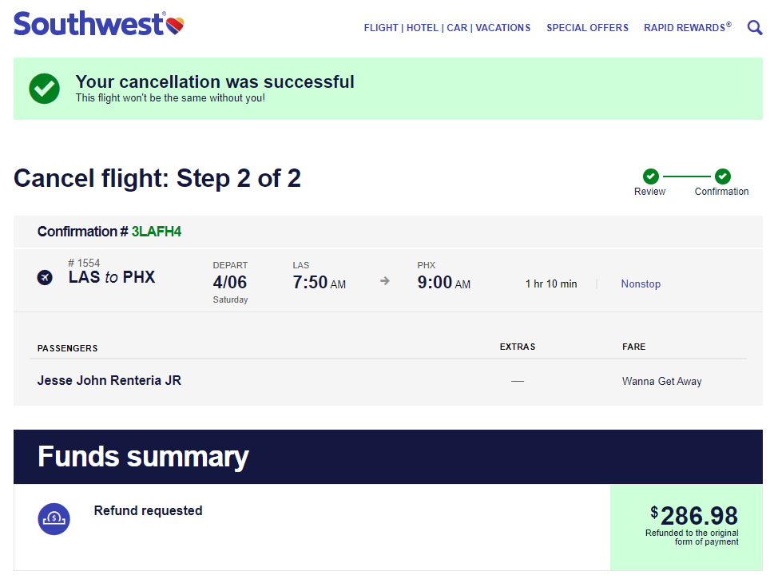Click the Wanna Get Away fare label
The image size is (774, 579).
661,382
